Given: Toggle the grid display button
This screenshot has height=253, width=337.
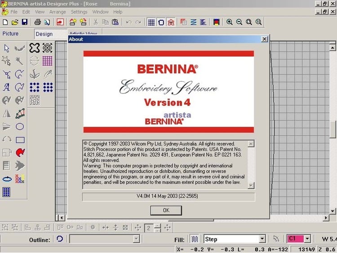Looking at the screenshot, I should [151, 22].
